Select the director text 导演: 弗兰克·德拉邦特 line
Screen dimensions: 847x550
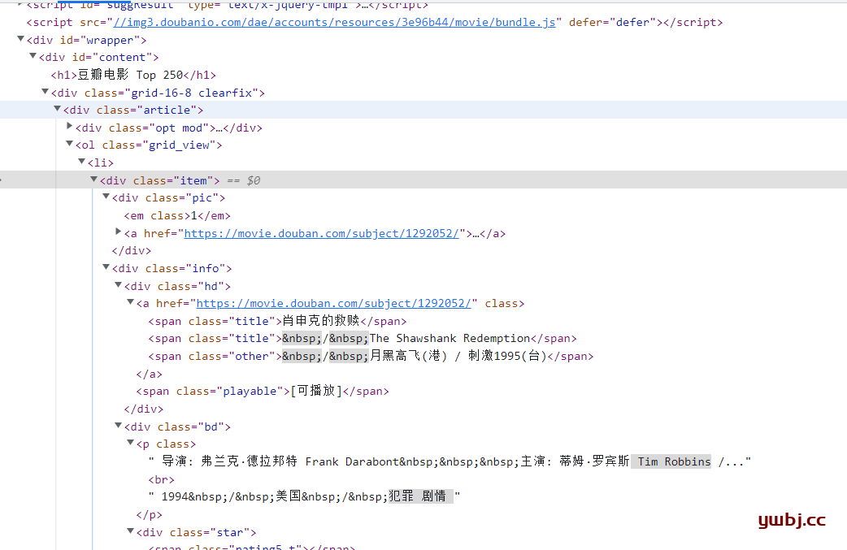pyautogui.click(x=450, y=461)
